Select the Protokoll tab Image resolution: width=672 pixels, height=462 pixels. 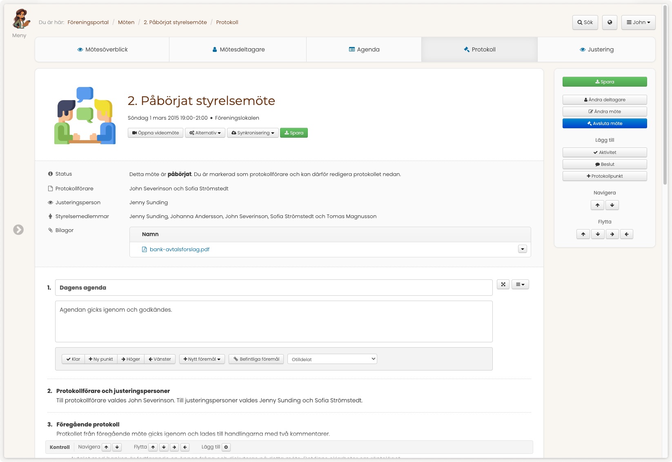tap(479, 49)
